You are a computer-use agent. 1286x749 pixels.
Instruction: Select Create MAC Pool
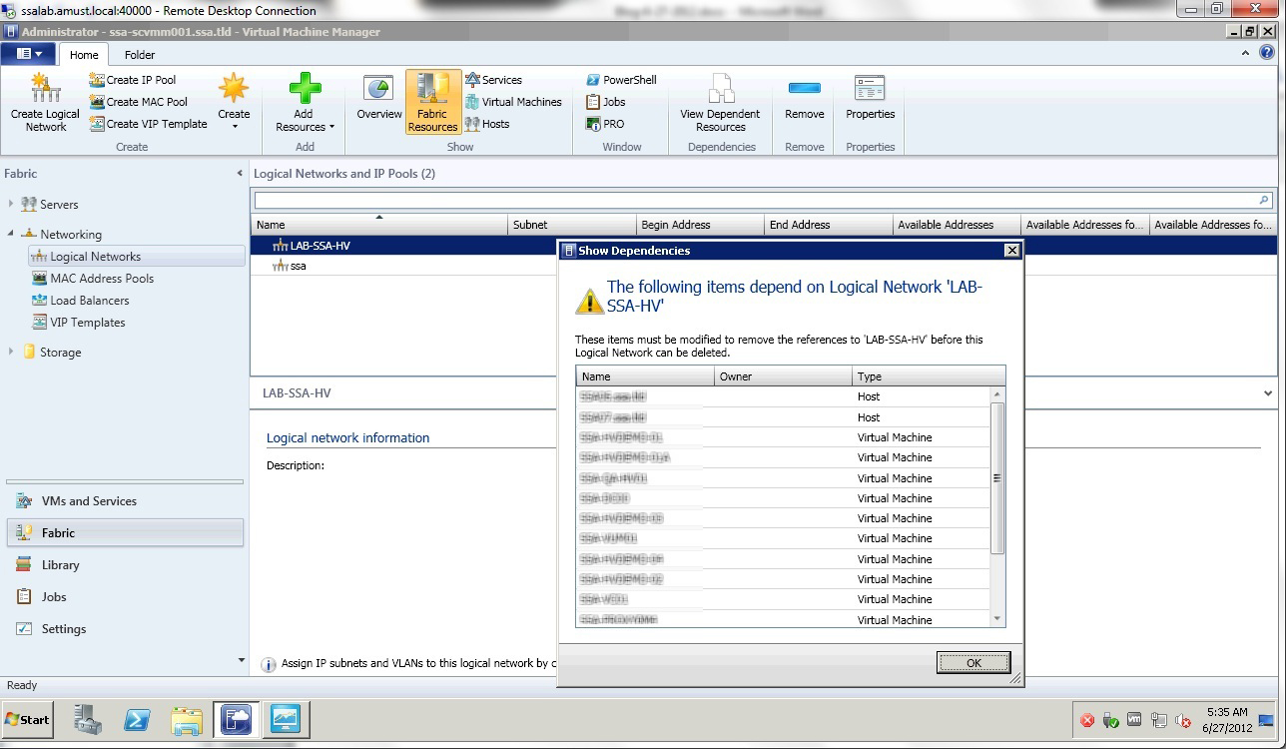pyautogui.click(x=139, y=102)
